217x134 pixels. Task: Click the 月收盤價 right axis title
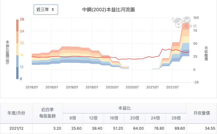tap(206, 53)
